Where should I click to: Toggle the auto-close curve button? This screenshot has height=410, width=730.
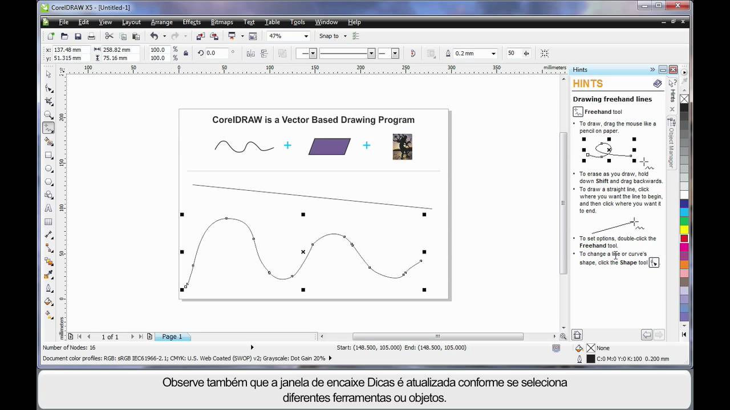pyautogui.click(x=413, y=54)
